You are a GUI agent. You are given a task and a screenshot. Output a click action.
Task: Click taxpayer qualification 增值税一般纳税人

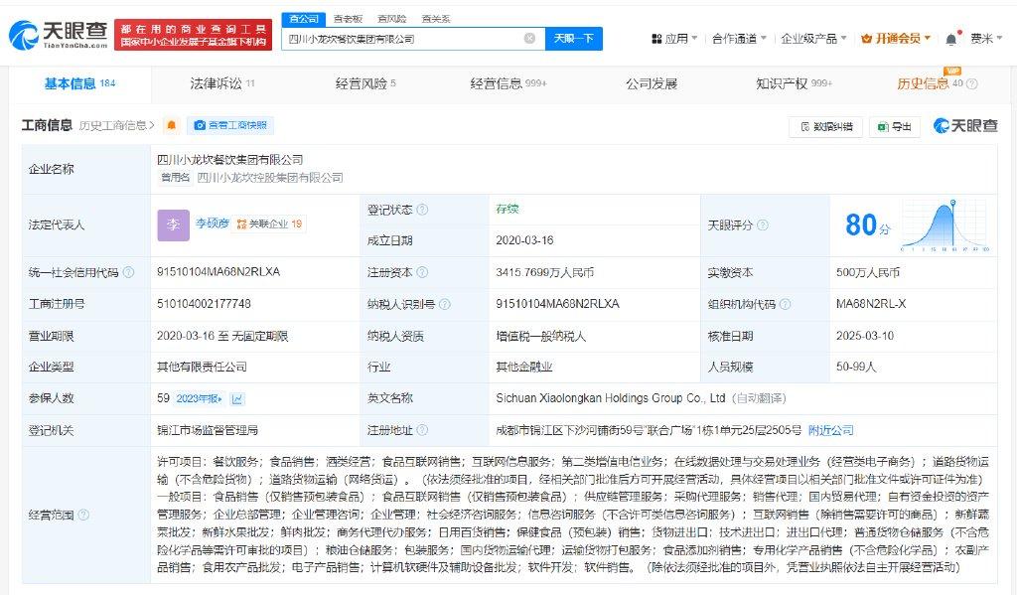tap(541, 336)
